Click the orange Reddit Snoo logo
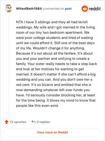This screenshot has height=141, width=105. click(85, 9)
